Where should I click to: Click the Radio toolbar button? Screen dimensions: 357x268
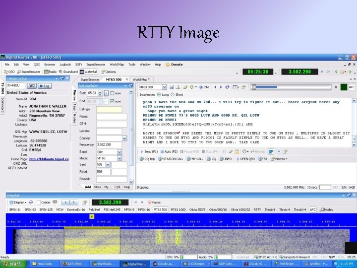pyautogui.click(x=50, y=71)
